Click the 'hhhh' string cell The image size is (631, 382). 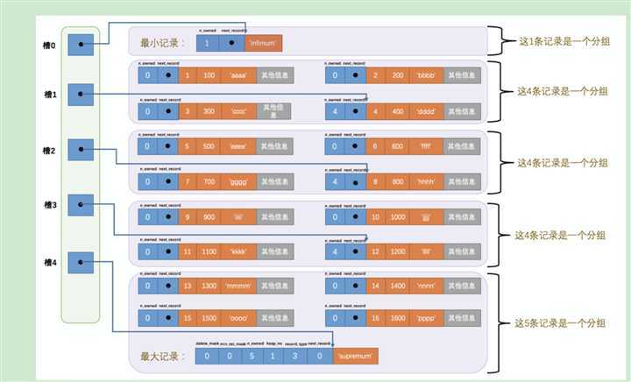pos(427,181)
